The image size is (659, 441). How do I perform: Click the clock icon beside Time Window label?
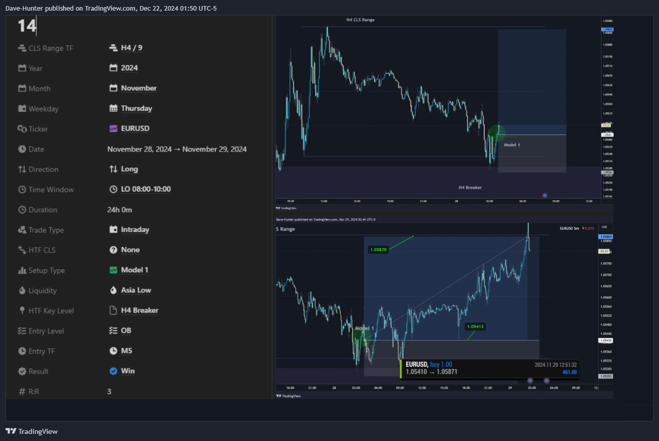click(x=22, y=190)
